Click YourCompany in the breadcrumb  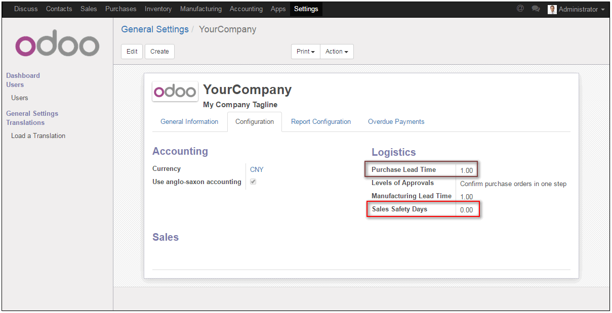[228, 29]
